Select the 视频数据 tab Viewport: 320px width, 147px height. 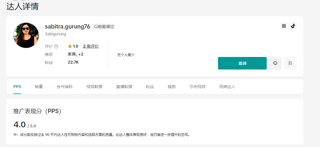point(94,87)
